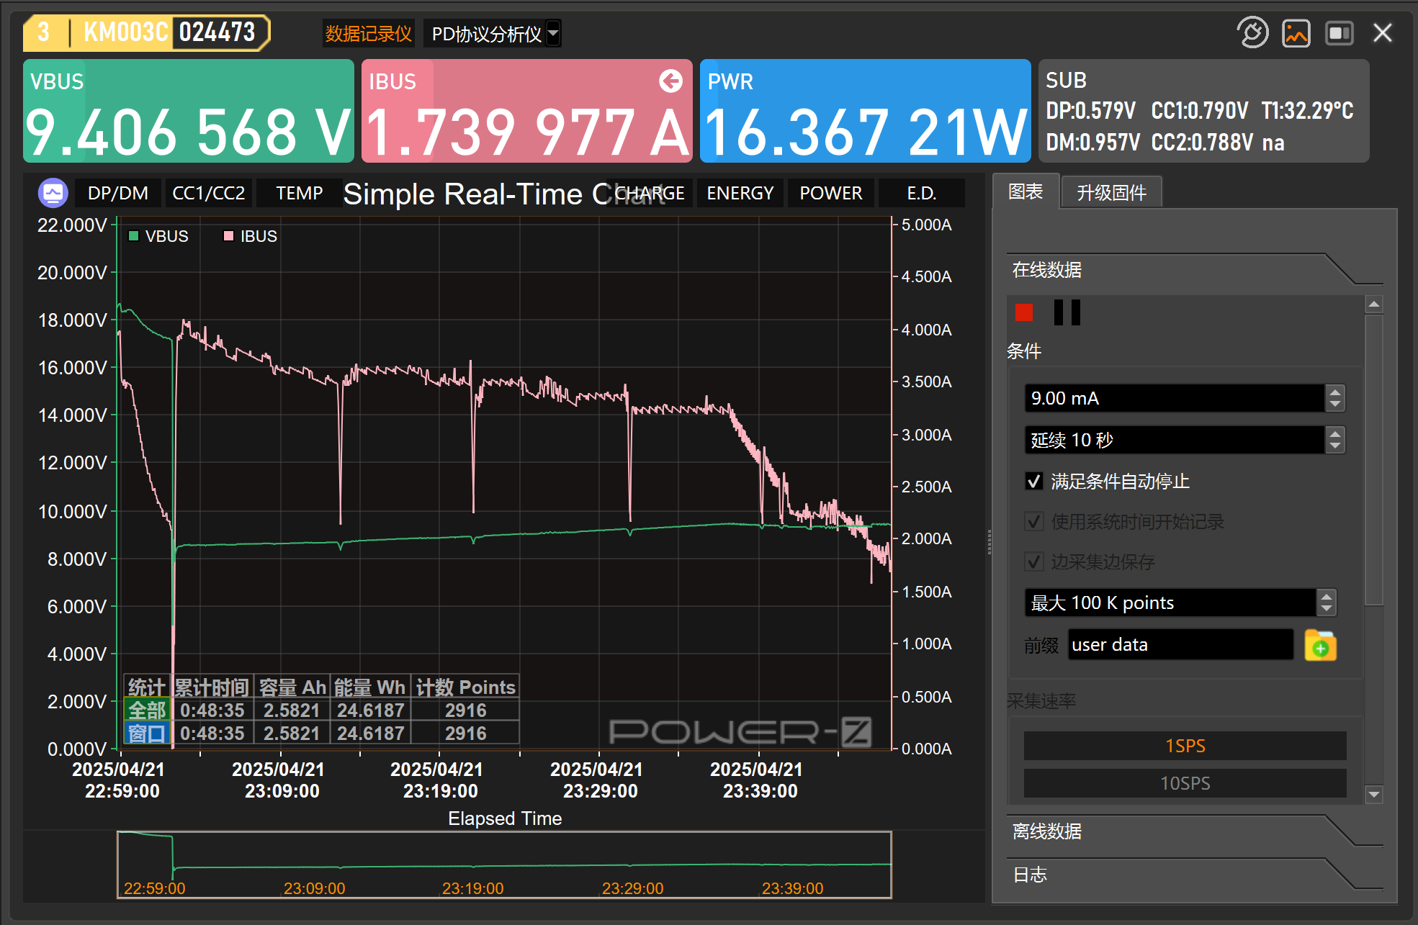1418x925 pixels.
Task: Open the PD协议分析仪 dropdown arrow
Action: [553, 33]
